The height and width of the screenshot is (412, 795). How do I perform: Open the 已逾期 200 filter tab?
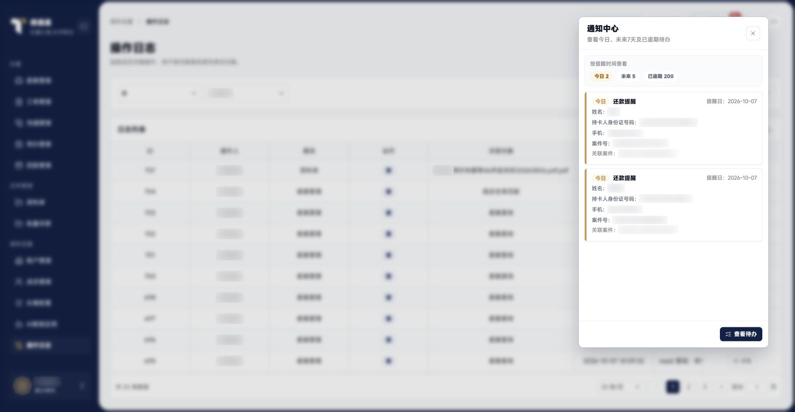click(661, 76)
